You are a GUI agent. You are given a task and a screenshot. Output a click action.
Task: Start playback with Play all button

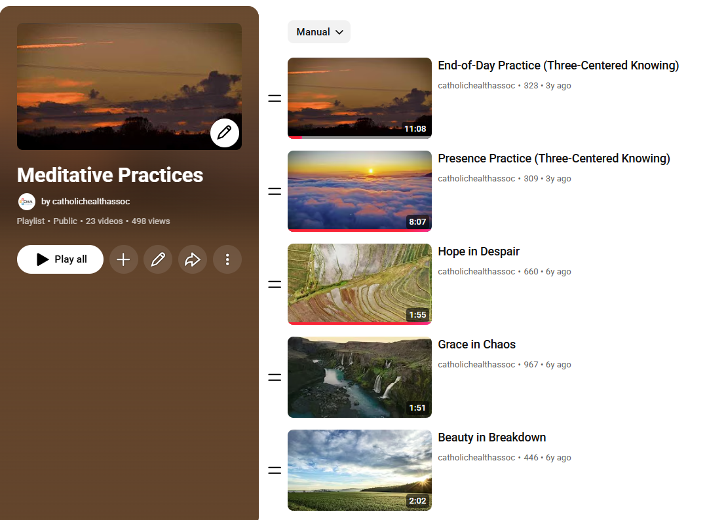[x=60, y=259]
